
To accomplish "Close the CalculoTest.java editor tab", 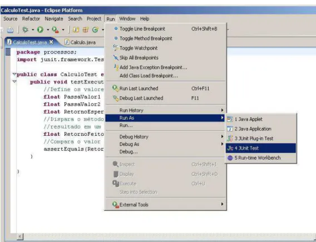I will [51, 42].
